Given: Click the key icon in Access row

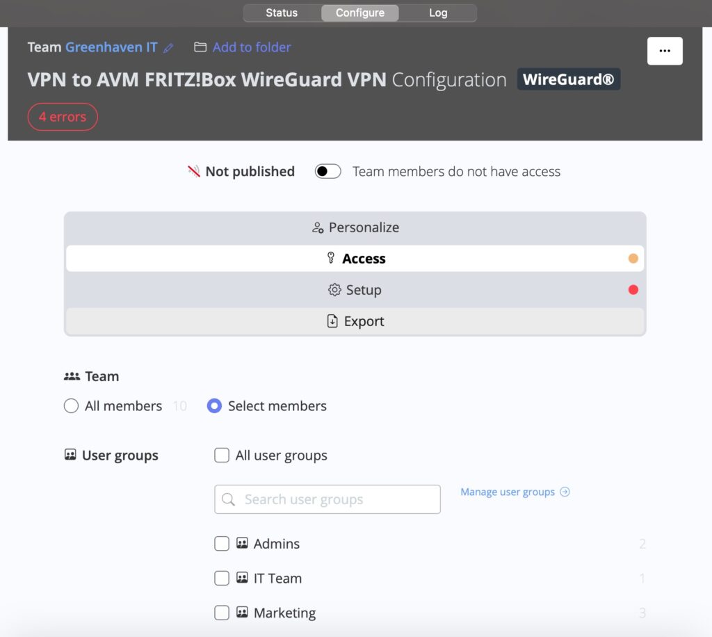Looking at the screenshot, I should click(331, 258).
